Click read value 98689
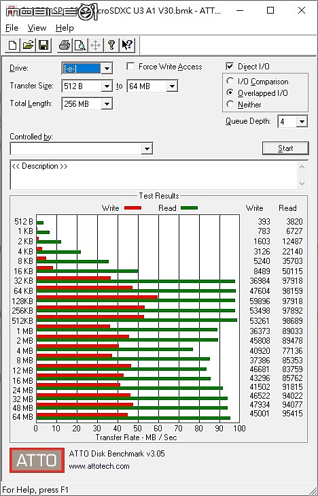Screen dimensions: 318x496 pos(292,320)
